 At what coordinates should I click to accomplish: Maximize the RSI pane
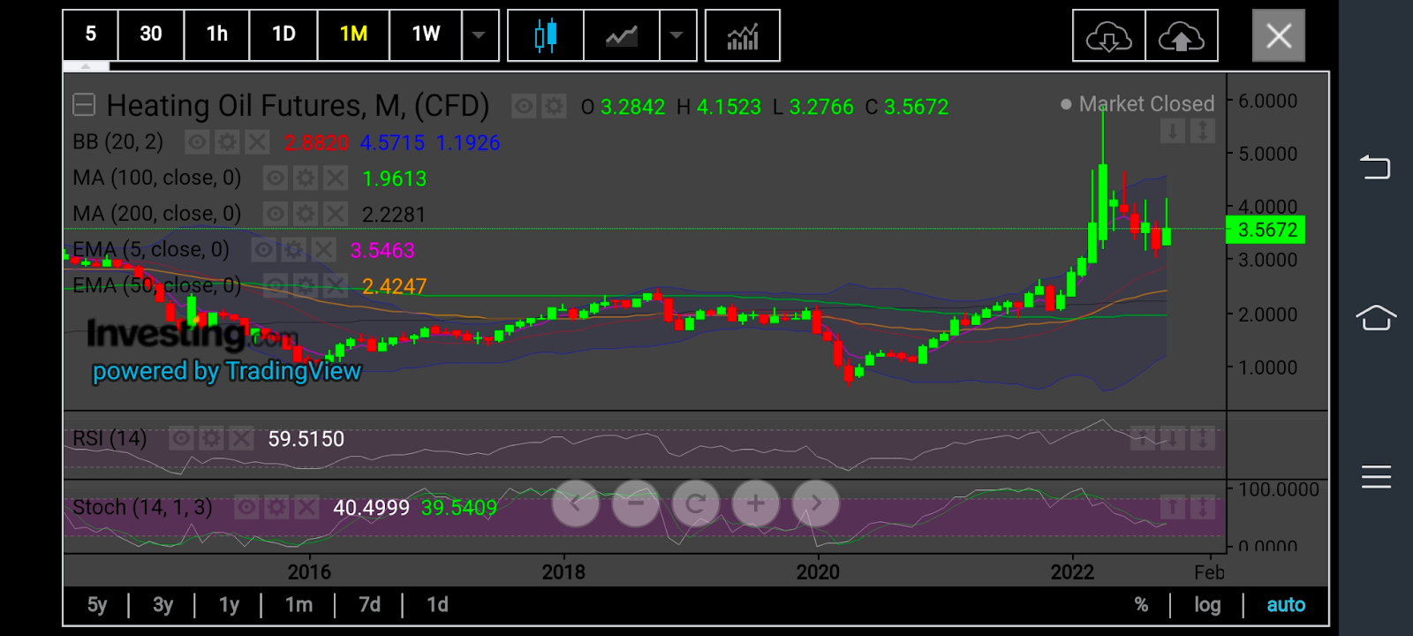(1202, 438)
